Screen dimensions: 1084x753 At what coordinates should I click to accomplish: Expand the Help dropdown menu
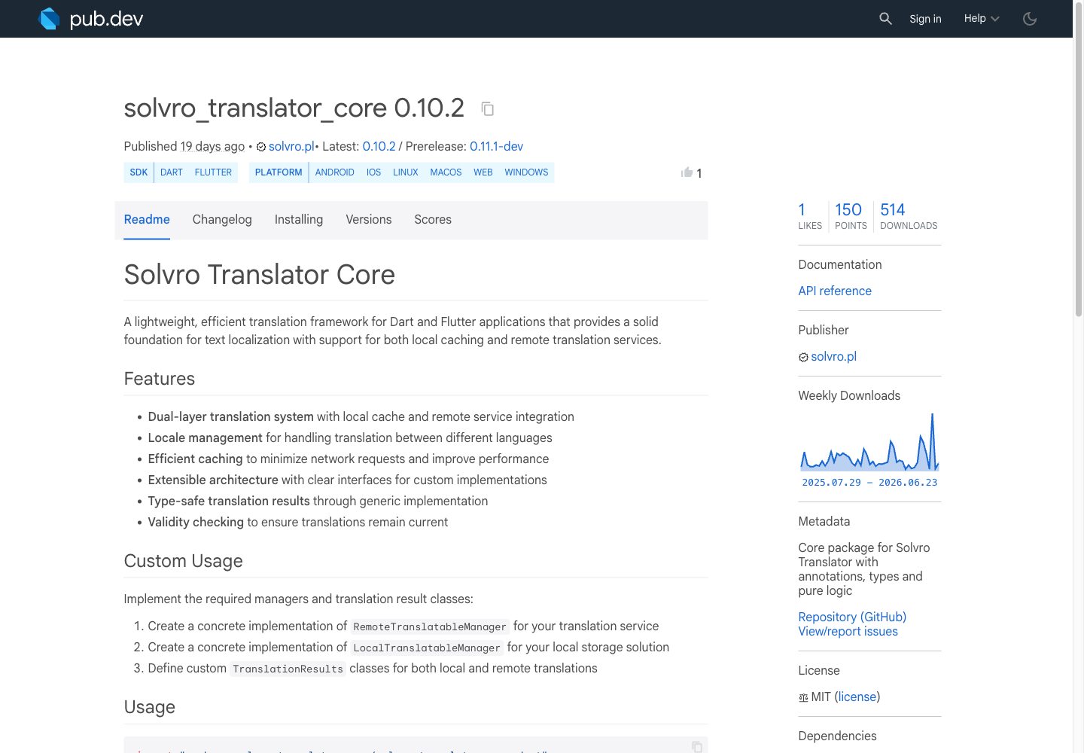click(982, 19)
